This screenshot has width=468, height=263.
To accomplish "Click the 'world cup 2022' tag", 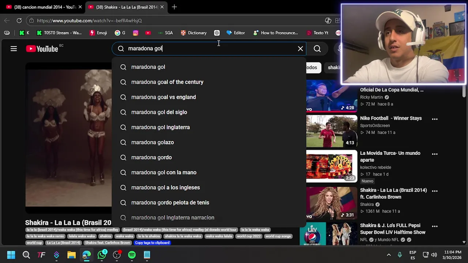I will 249,236.
